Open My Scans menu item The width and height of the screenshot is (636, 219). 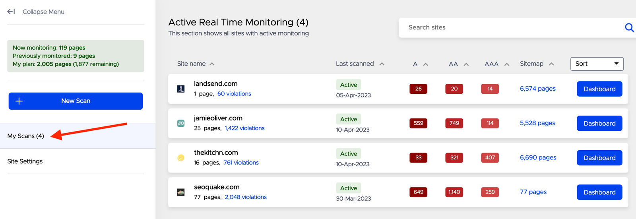pyautogui.click(x=26, y=136)
